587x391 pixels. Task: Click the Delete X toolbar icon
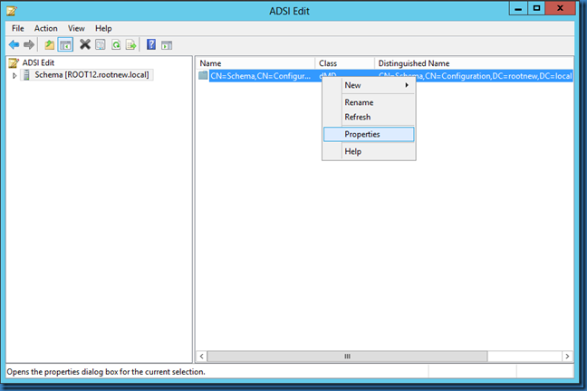[x=85, y=44]
